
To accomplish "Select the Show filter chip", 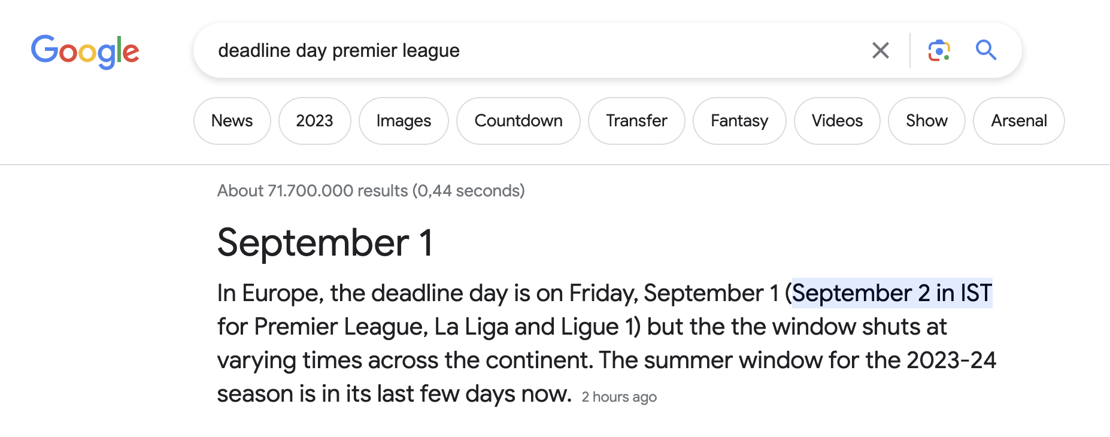I will pyautogui.click(x=927, y=121).
